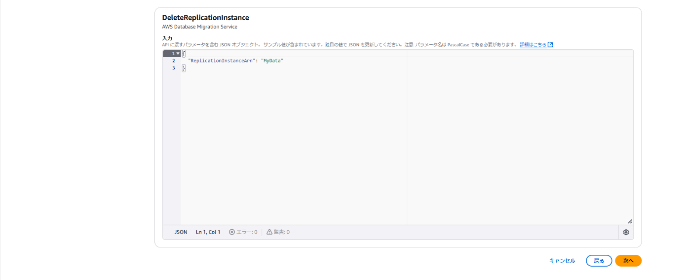The image size is (691, 280).
Task: Click the closing brace on line 3
Action: [x=184, y=68]
